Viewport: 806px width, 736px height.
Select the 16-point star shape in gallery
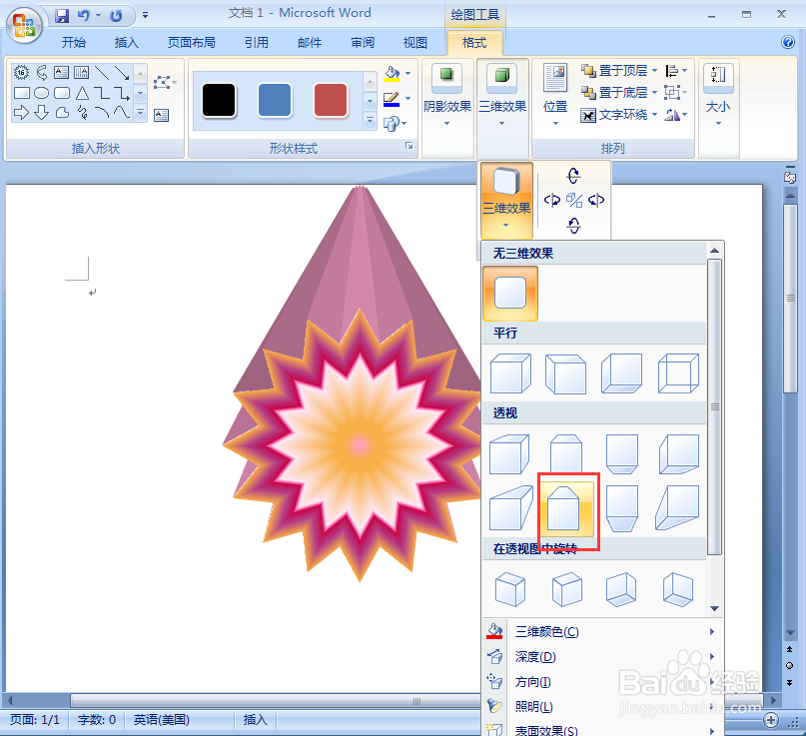click(21, 73)
